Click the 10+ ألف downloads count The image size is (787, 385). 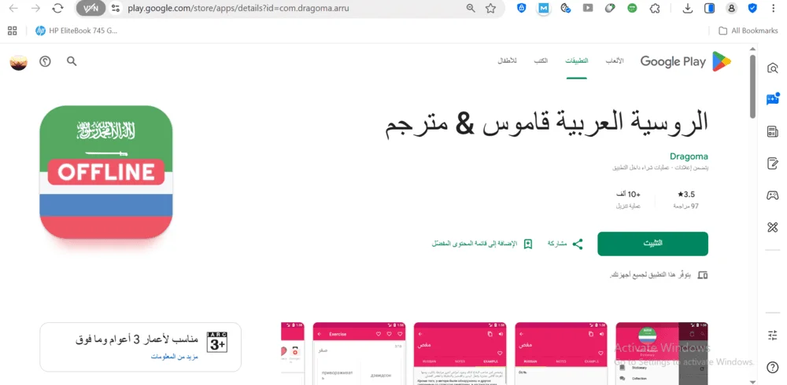click(628, 195)
